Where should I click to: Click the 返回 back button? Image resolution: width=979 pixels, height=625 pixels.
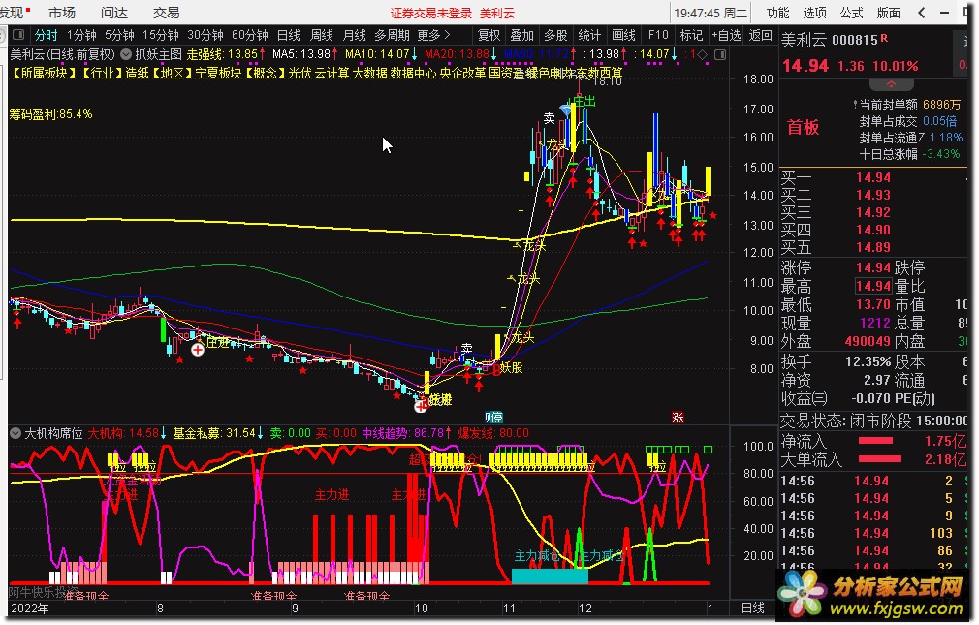pyautogui.click(x=761, y=35)
